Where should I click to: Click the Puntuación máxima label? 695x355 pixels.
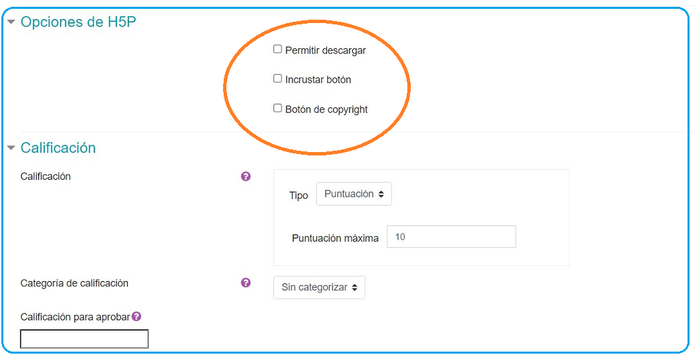pyautogui.click(x=335, y=238)
